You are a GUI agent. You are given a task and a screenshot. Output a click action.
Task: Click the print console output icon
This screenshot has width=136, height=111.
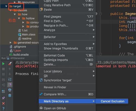[x=10, y=90]
